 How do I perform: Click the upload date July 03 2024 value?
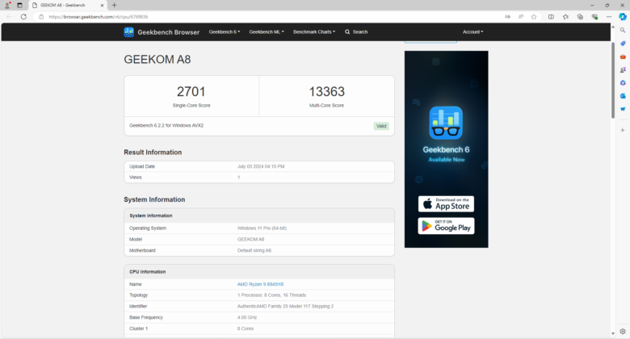pyautogui.click(x=261, y=166)
